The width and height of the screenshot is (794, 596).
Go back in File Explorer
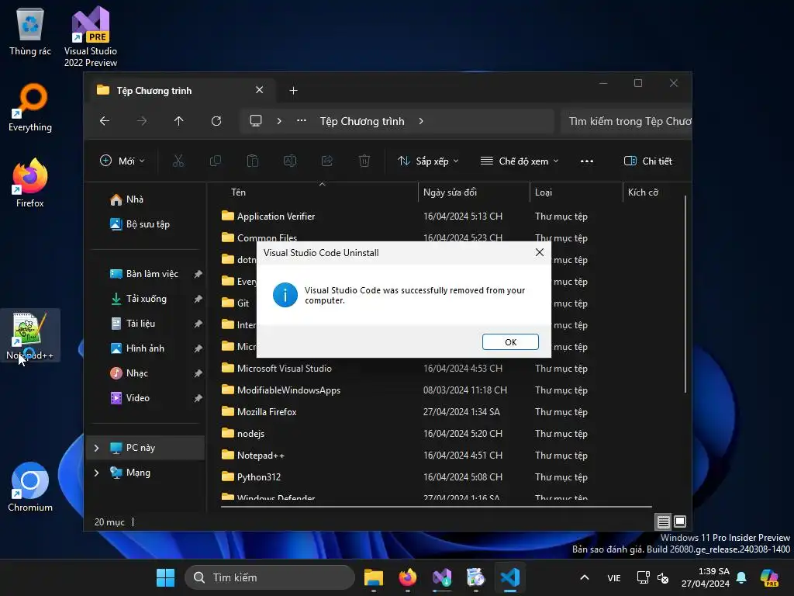coord(105,121)
